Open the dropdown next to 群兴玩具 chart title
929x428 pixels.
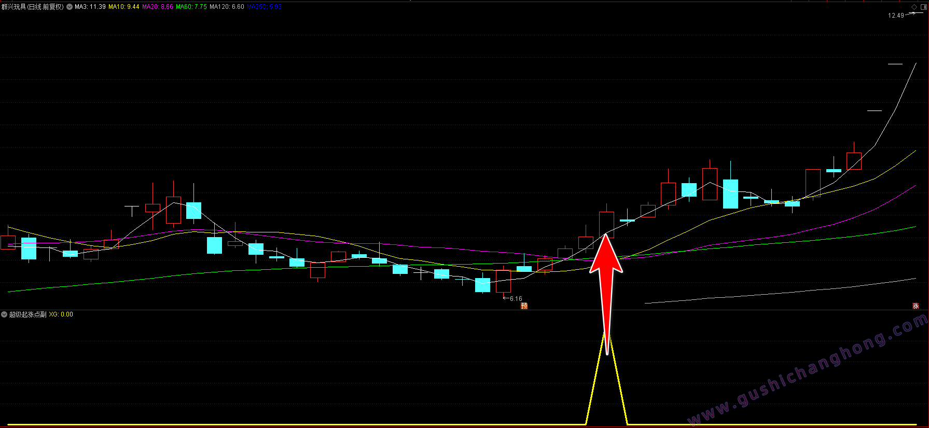tap(70, 7)
